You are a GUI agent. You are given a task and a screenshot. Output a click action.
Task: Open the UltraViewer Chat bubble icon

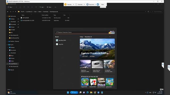click(x=98, y=4)
